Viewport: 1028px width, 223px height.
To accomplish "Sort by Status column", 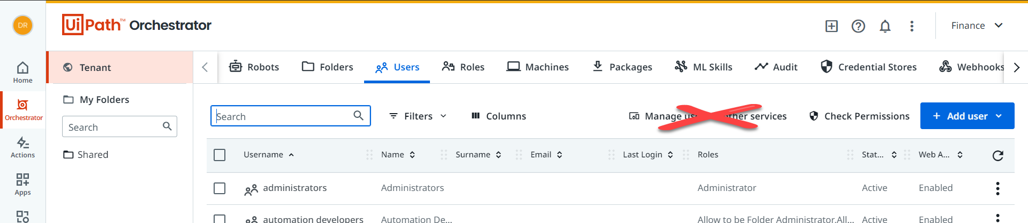I will [880, 155].
